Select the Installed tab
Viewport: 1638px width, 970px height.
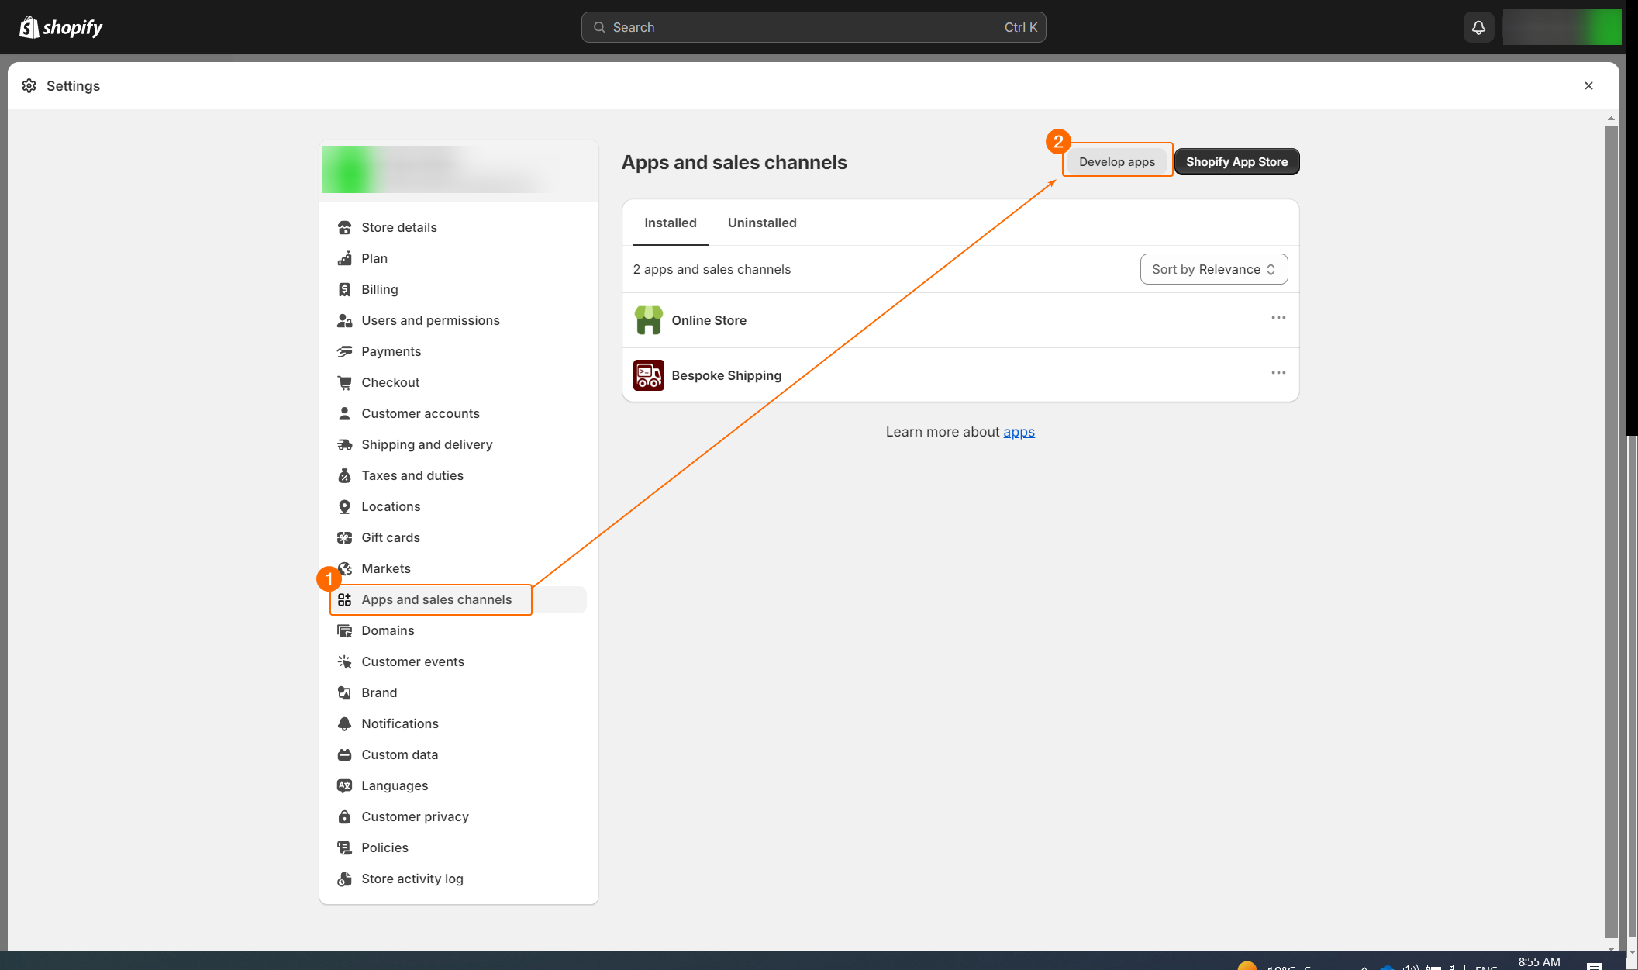pos(670,223)
